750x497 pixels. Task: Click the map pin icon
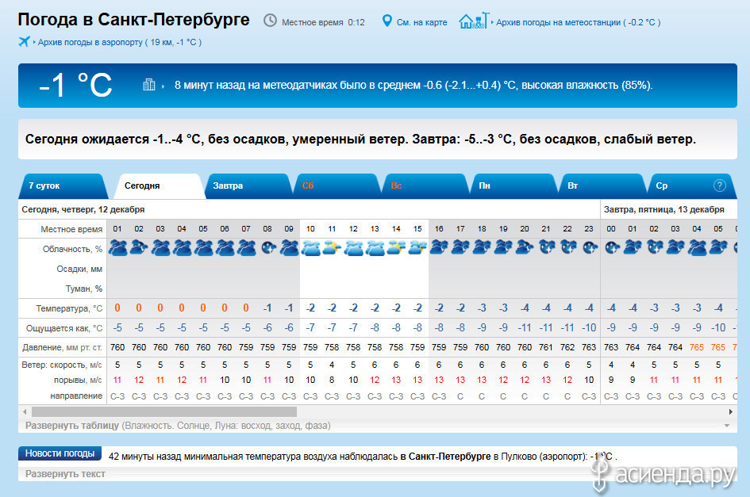click(387, 21)
